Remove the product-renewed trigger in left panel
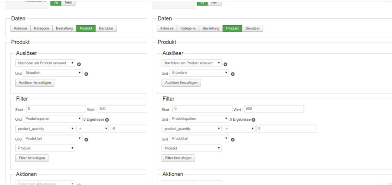The width and height of the screenshot is (392, 185). [79, 64]
